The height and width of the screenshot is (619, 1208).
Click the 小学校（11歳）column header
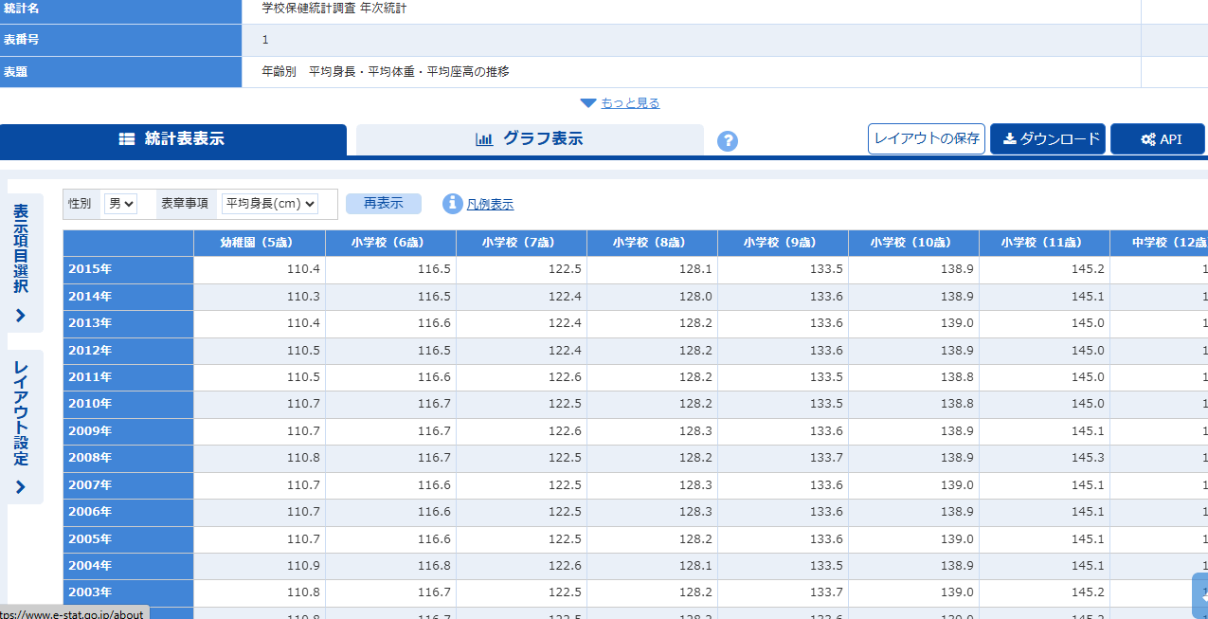(x=1044, y=243)
